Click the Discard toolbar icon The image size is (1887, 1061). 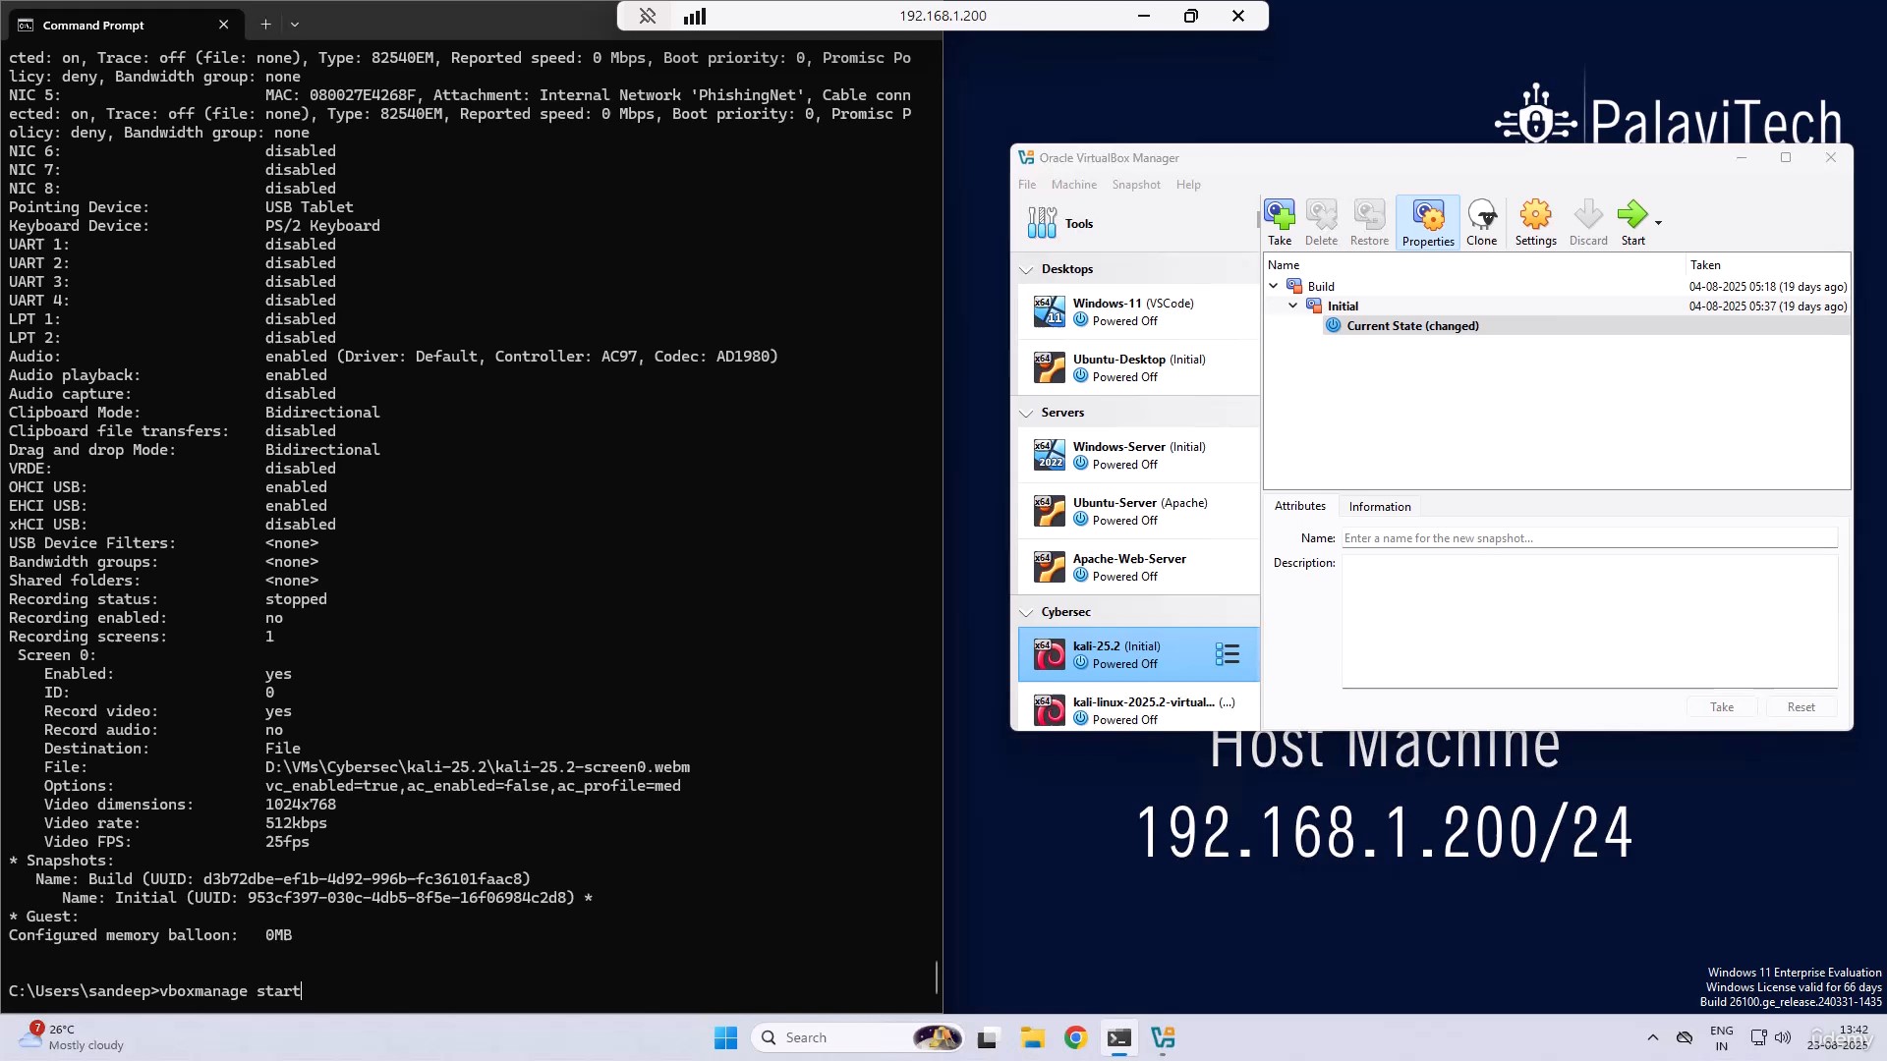pos(1588,222)
